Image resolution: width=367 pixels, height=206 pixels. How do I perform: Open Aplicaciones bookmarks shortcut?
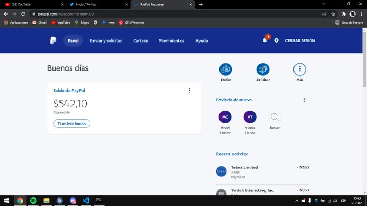click(x=16, y=23)
